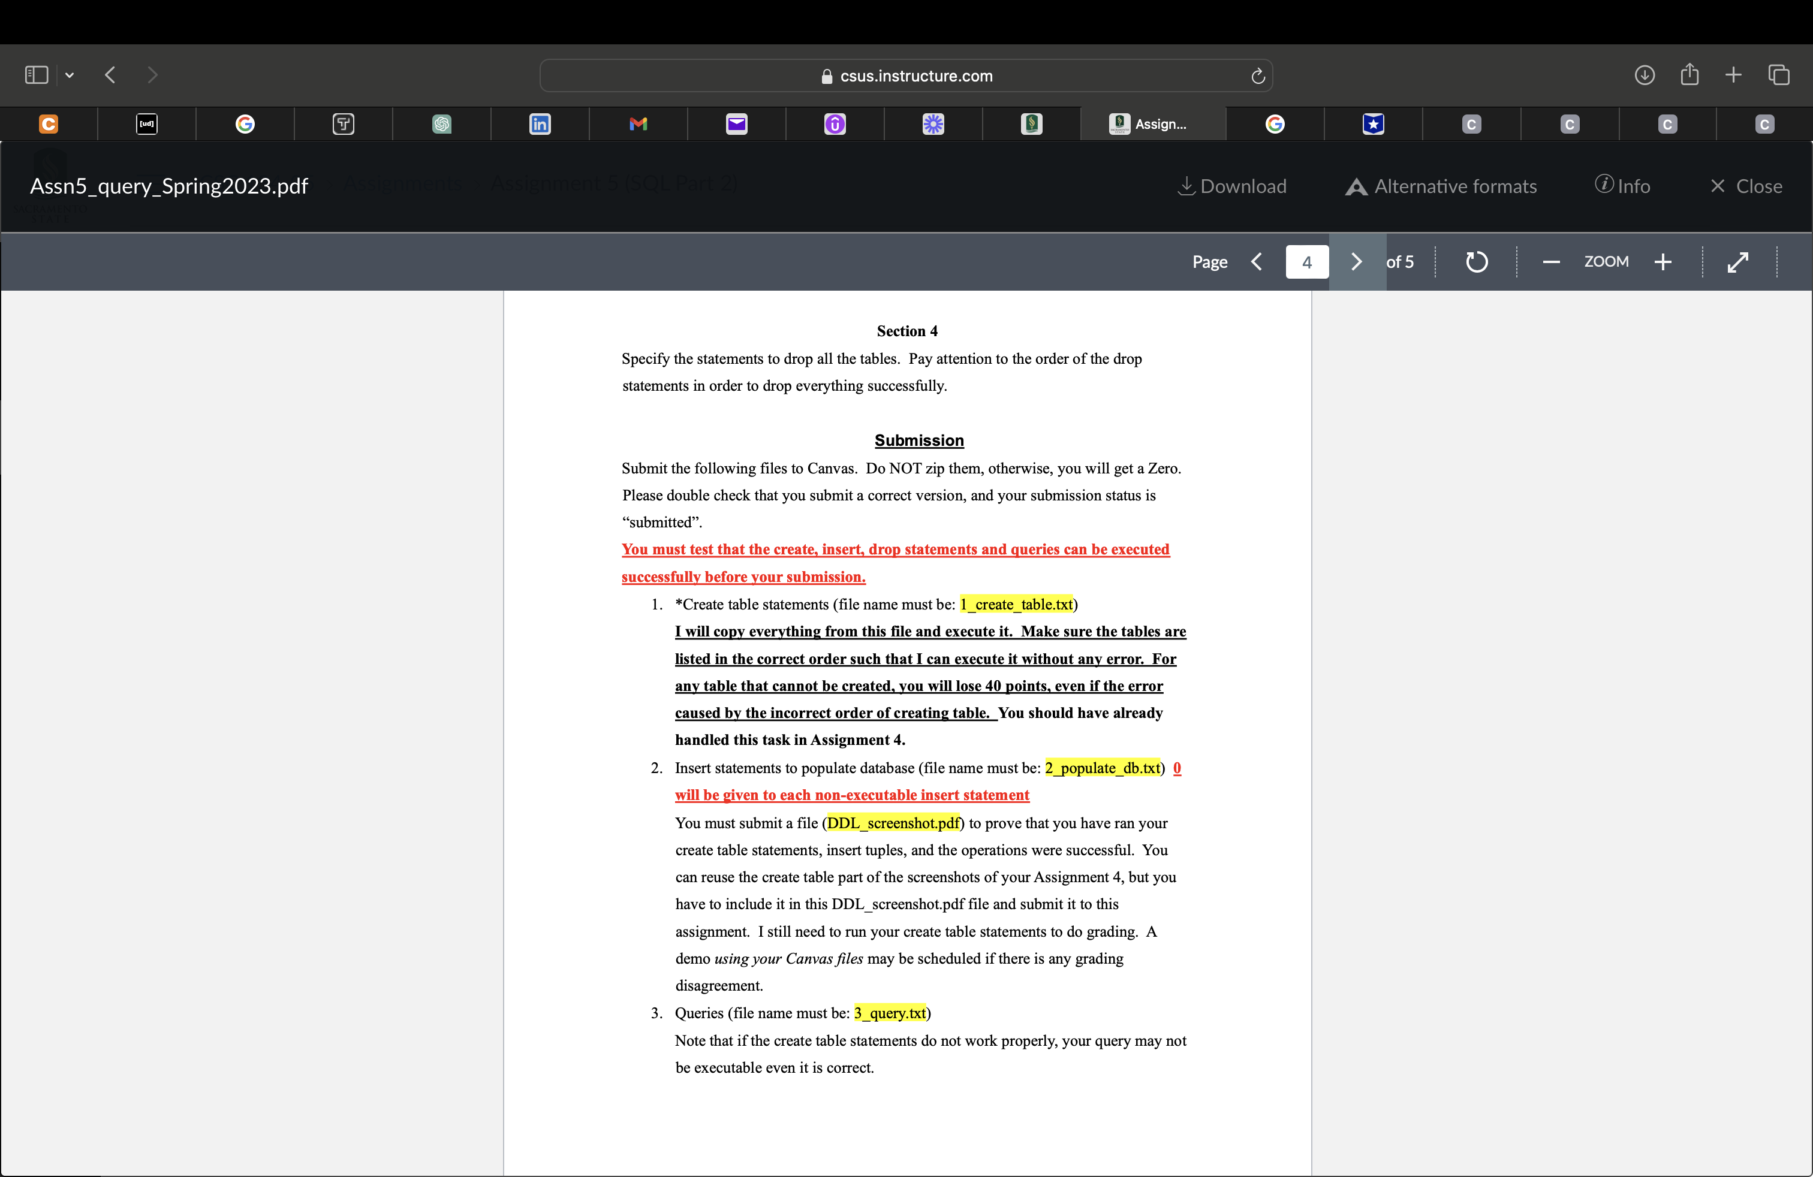
Task: Go to the previous PDF page
Action: (1256, 262)
